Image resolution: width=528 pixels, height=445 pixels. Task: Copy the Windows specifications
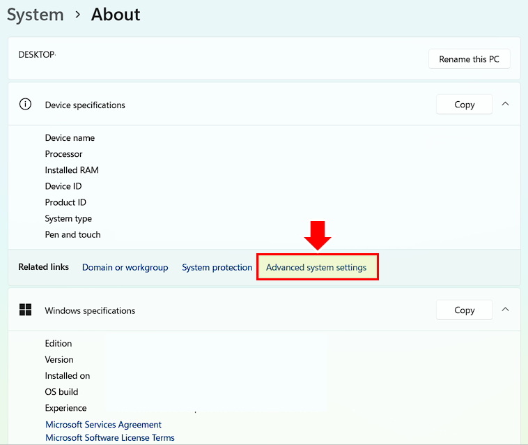(x=465, y=310)
